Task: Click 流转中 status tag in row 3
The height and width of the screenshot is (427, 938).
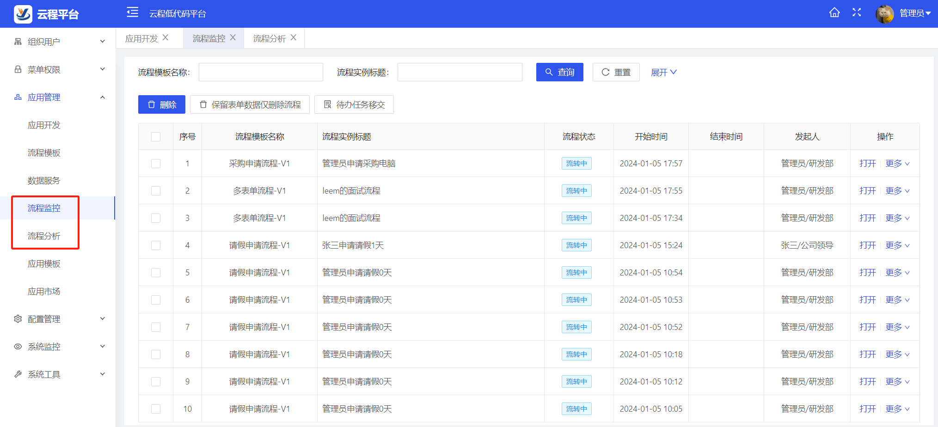Action: click(576, 218)
